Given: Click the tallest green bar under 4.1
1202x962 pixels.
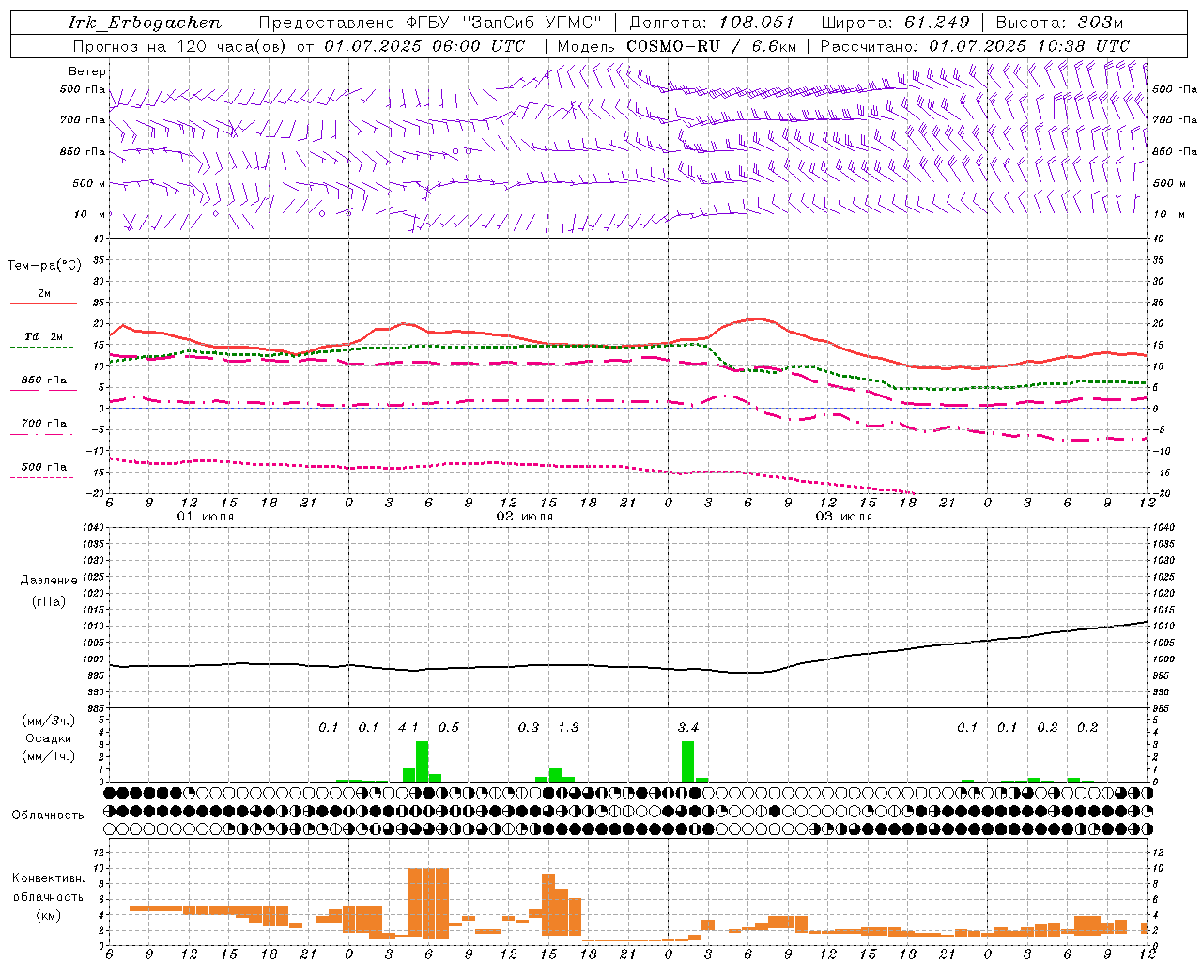Looking at the screenshot, I should tap(423, 761).
